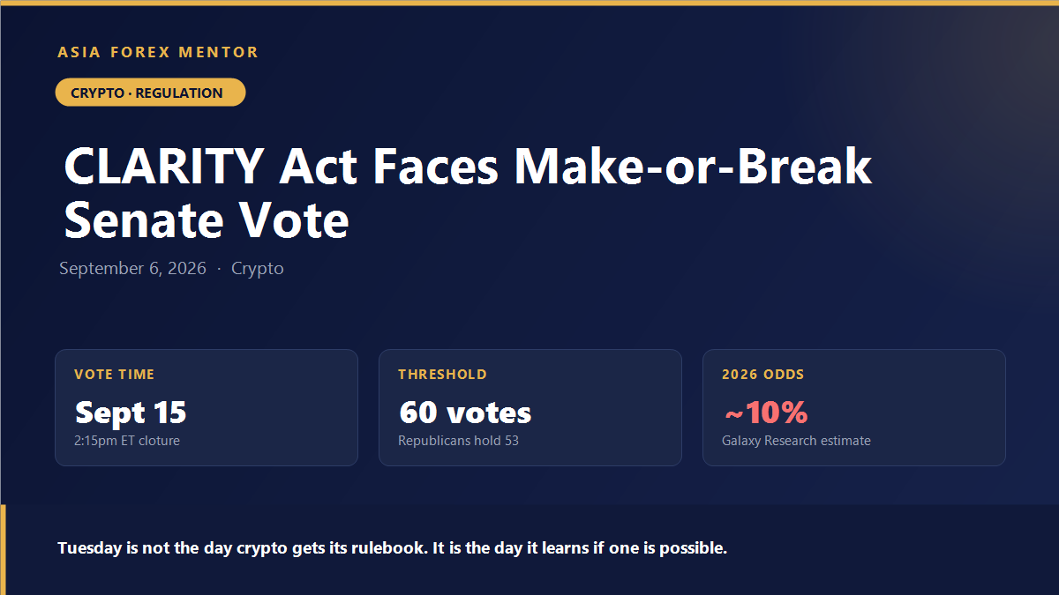Click the VOTE TIME card label

tap(114, 374)
